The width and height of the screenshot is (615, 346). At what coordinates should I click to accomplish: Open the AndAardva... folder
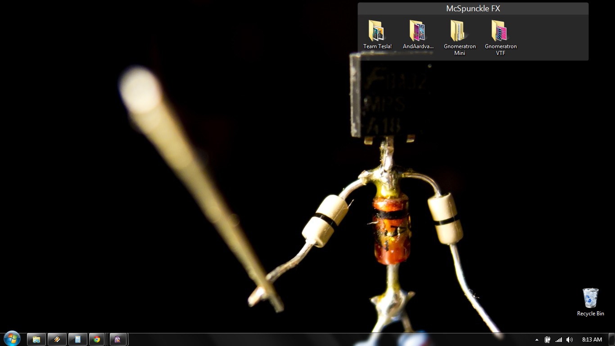tap(417, 32)
